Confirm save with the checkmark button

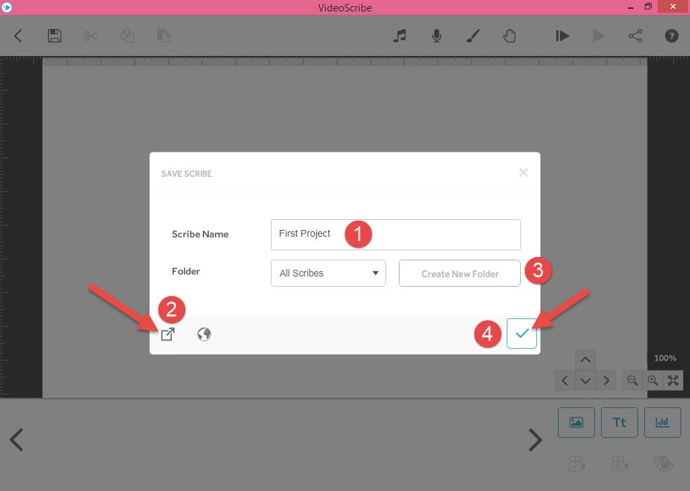(x=522, y=333)
